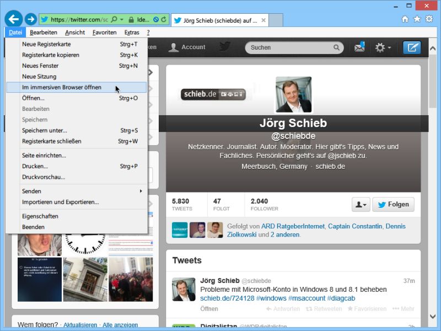Click into the Suchen search field
441x331 pixels.
pyautogui.click(x=294, y=47)
